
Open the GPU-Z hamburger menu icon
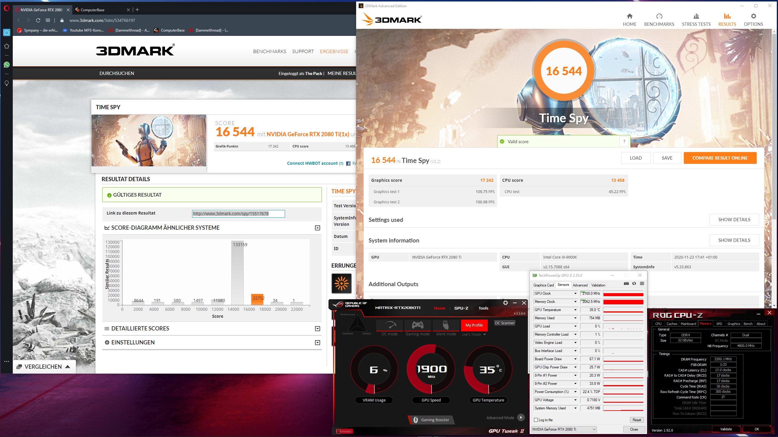point(642,283)
